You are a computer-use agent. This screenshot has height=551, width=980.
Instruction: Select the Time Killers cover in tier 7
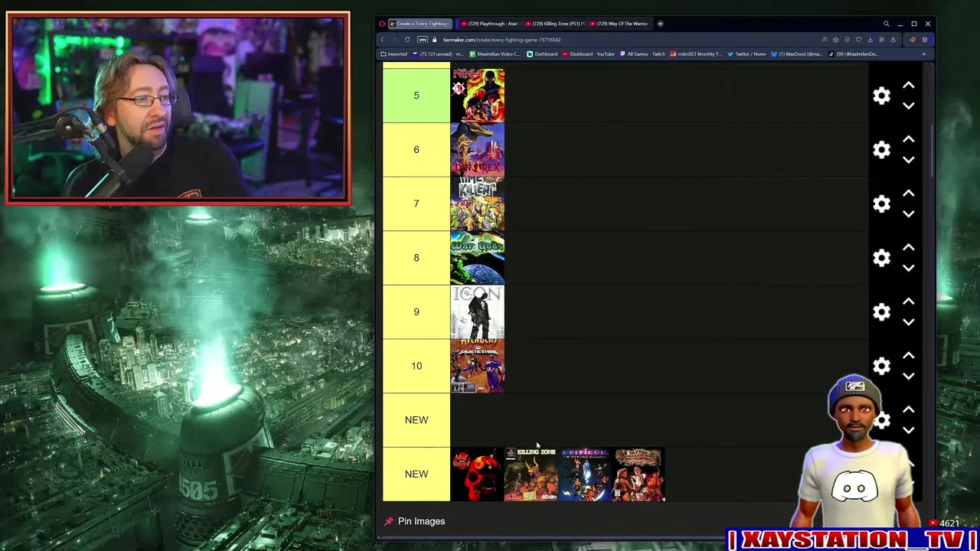pos(478,204)
